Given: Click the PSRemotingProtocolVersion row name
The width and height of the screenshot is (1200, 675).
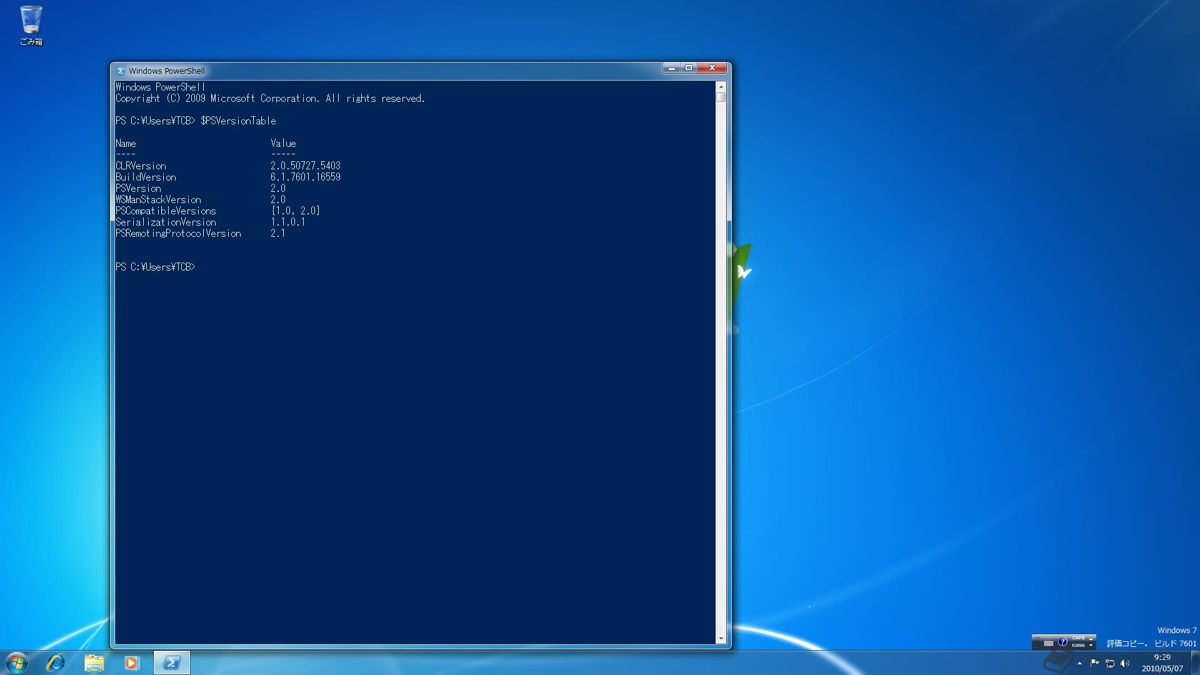Looking at the screenshot, I should tap(178, 234).
